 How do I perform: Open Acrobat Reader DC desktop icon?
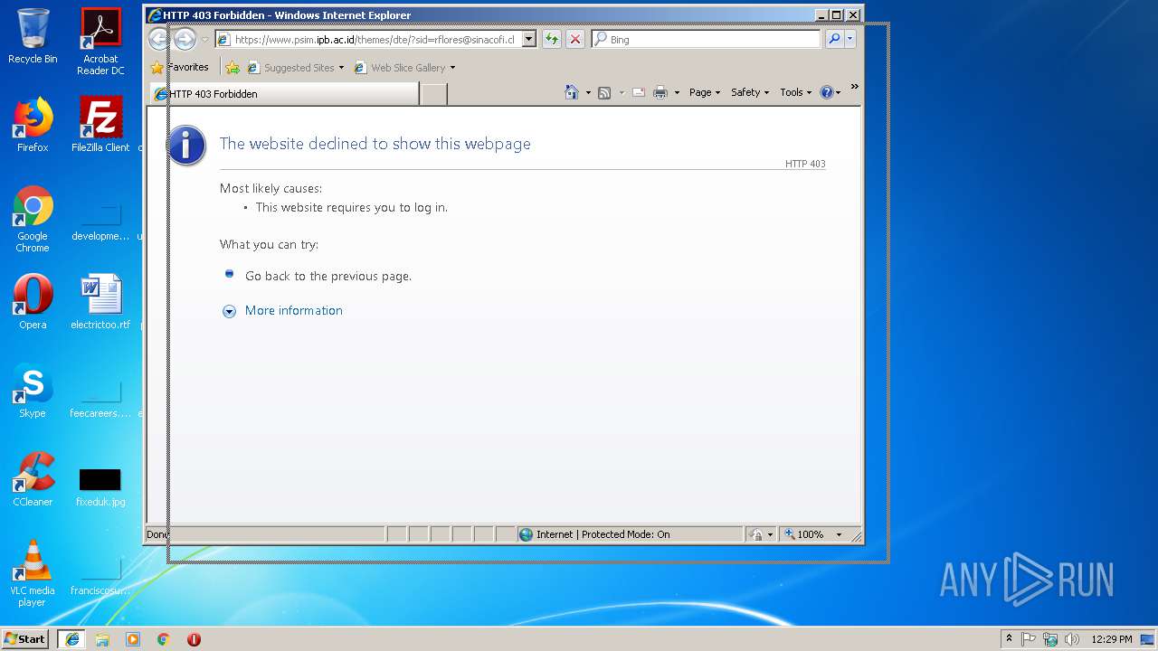pyautogui.click(x=100, y=42)
